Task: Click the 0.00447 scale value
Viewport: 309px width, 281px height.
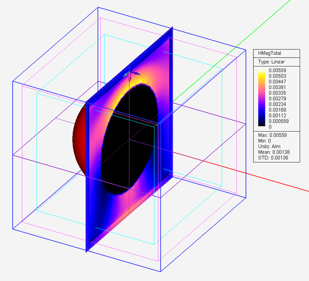Action: coord(277,81)
